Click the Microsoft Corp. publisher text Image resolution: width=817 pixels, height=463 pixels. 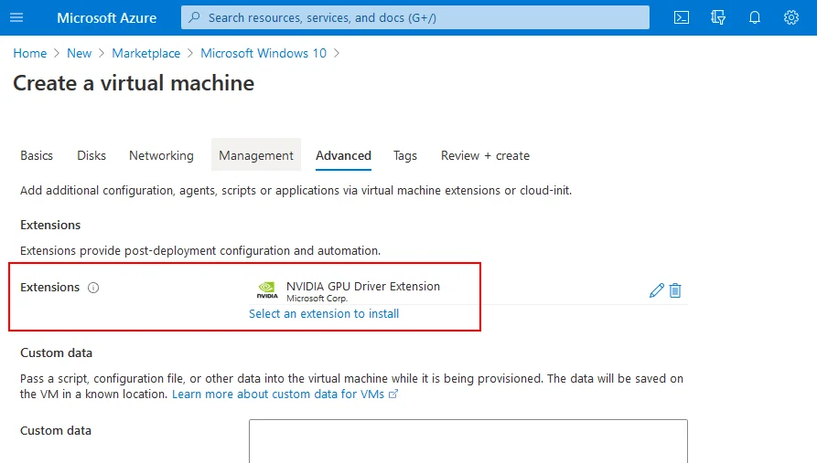pyautogui.click(x=317, y=298)
